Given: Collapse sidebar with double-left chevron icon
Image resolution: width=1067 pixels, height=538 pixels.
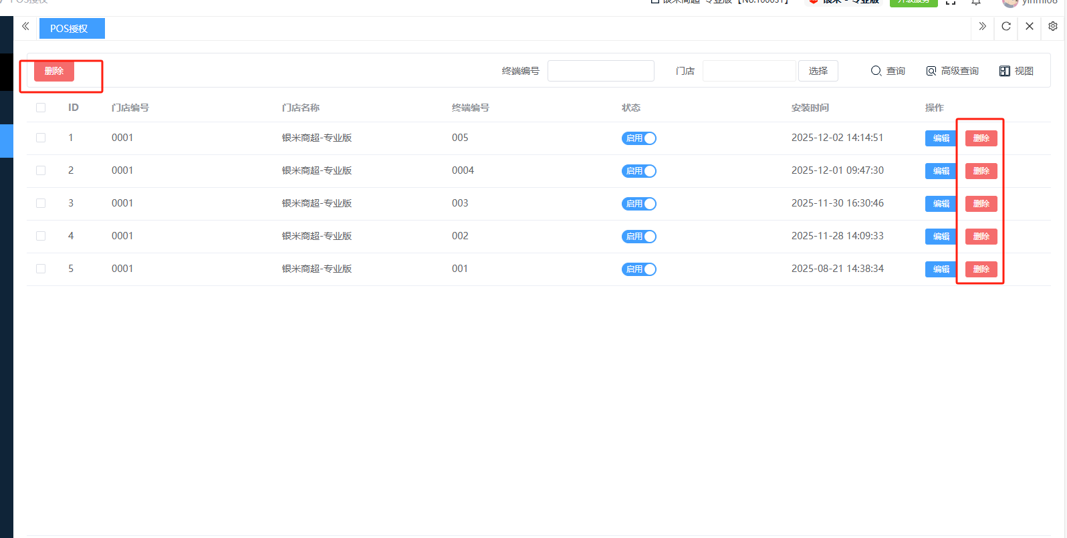Looking at the screenshot, I should [25, 27].
